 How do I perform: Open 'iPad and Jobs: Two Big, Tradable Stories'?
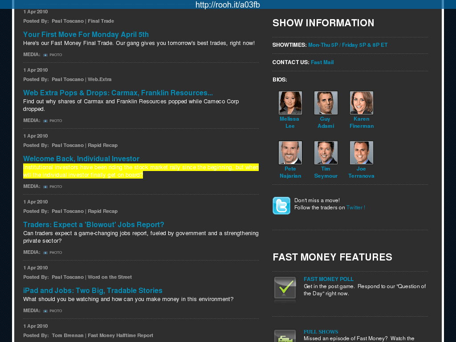(93, 290)
